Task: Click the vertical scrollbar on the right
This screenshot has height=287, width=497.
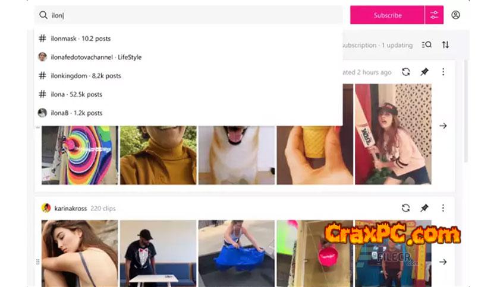Action: (x=465, y=111)
